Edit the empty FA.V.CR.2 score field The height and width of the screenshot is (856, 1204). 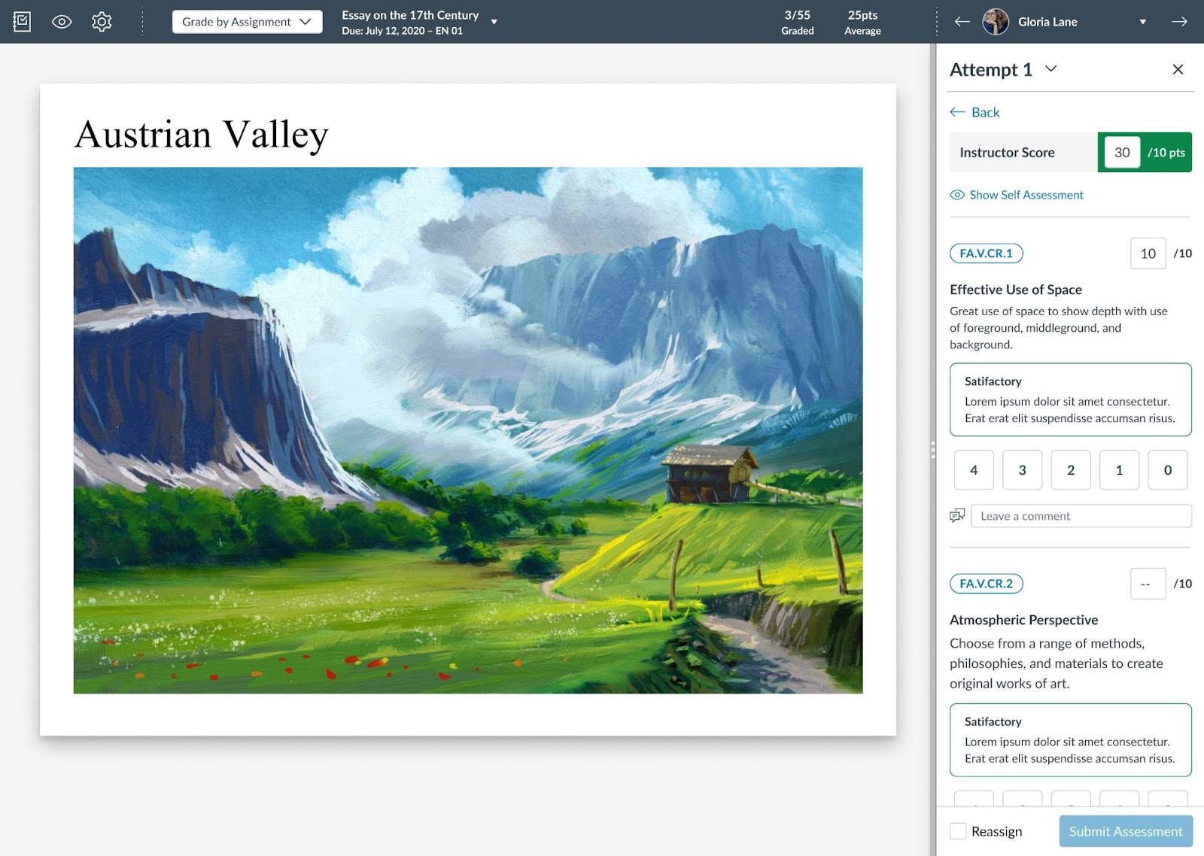(x=1148, y=584)
